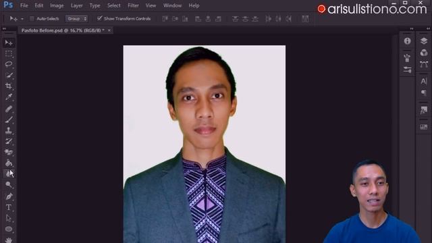432x243 pixels.
Task: Click Align Right Edges in options bar
Action: [218, 19]
